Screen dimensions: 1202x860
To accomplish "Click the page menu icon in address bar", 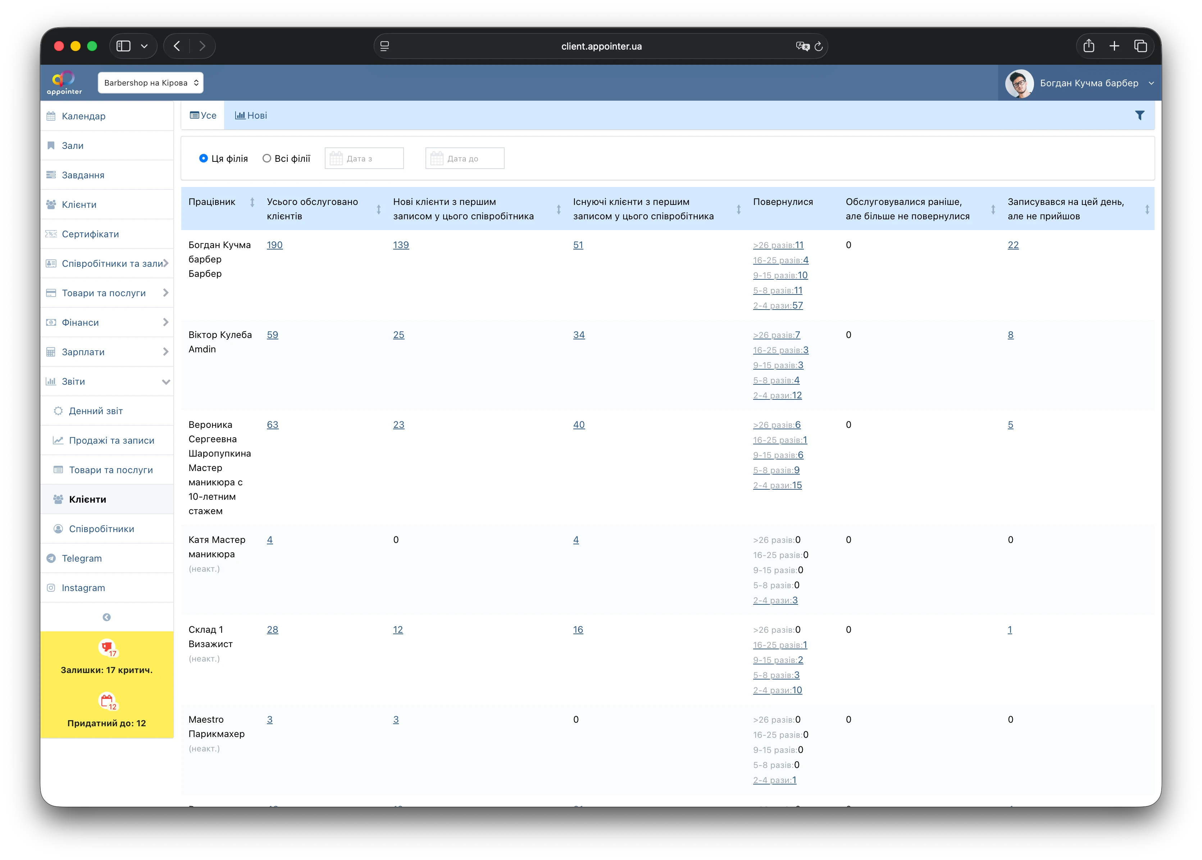I will coord(384,46).
